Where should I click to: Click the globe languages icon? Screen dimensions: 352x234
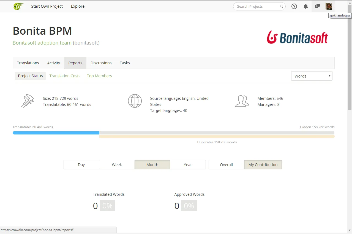135,101
